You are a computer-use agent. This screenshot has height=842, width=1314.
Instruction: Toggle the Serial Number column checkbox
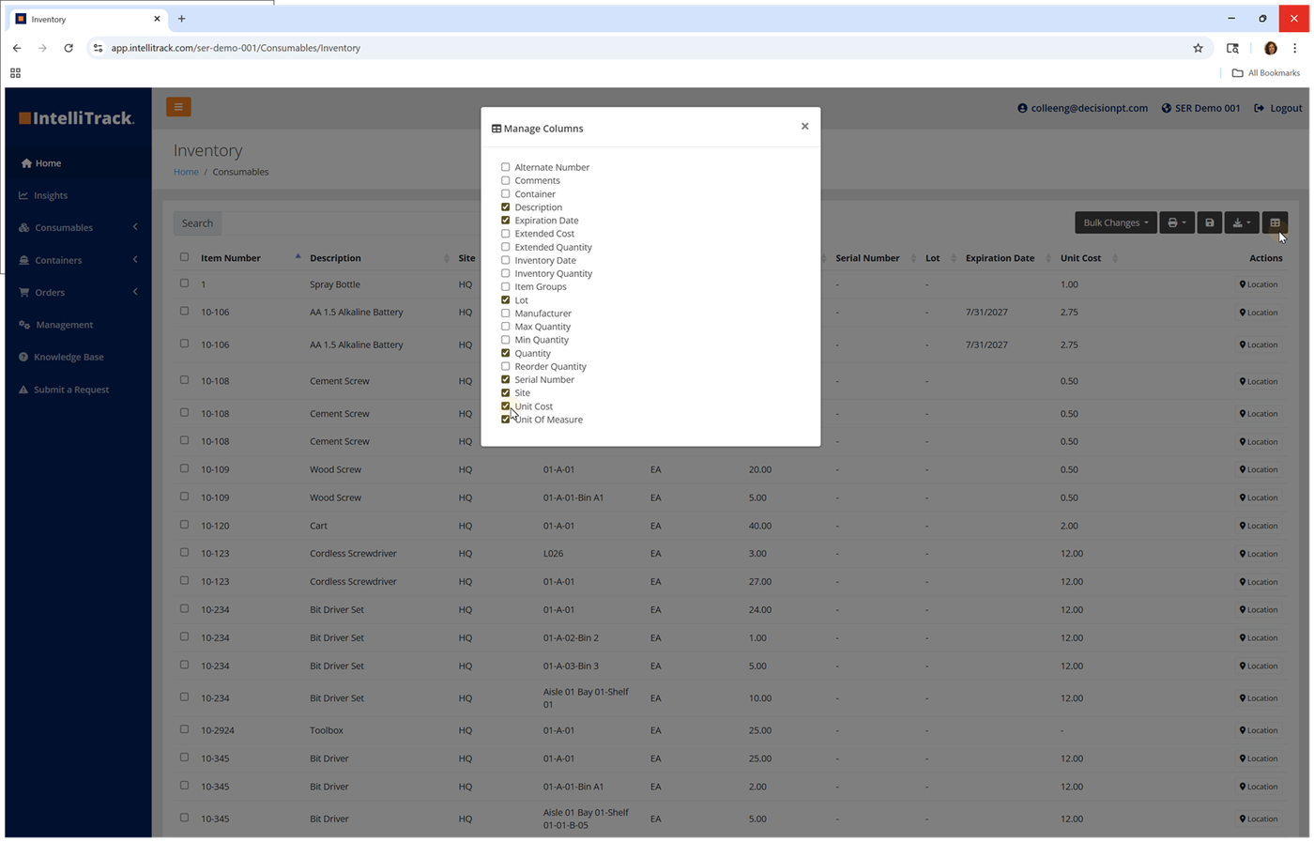505,380
